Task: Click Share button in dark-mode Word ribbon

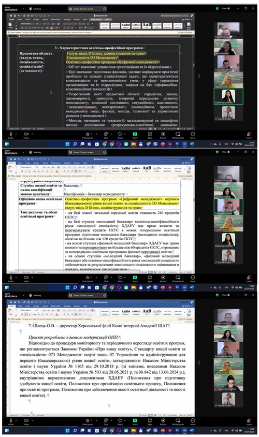Action: point(186,20)
